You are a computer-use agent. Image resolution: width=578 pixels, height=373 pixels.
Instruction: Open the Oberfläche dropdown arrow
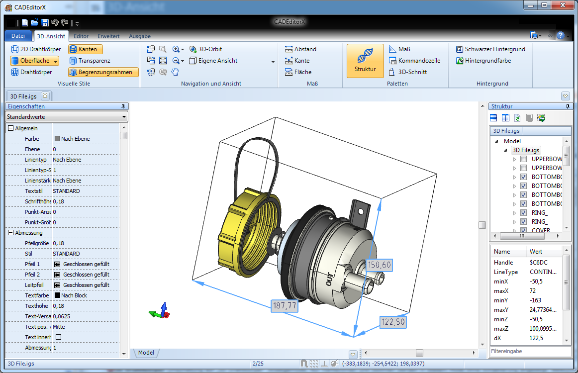56,61
